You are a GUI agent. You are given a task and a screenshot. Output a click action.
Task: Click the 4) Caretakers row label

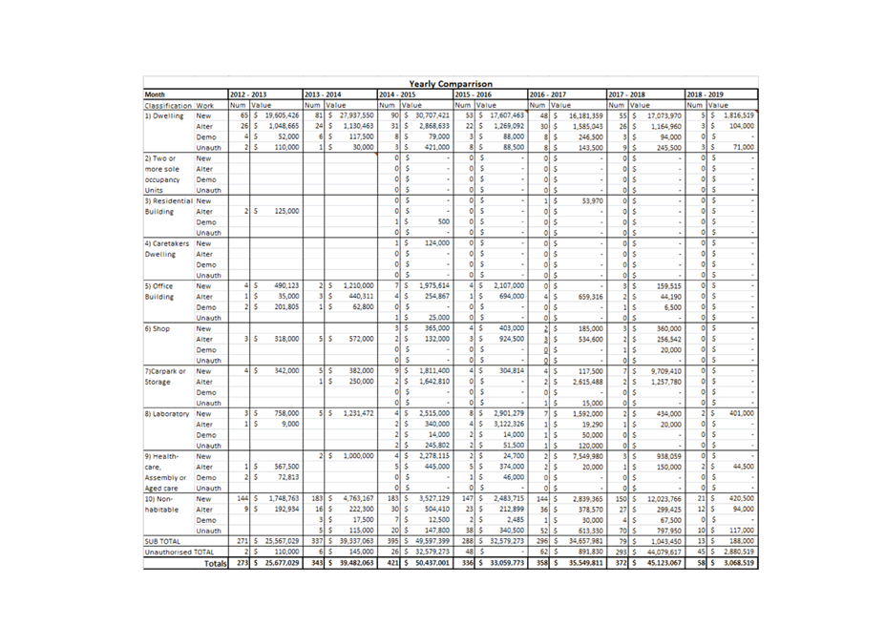pyautogui.click(x=167, y=243)
